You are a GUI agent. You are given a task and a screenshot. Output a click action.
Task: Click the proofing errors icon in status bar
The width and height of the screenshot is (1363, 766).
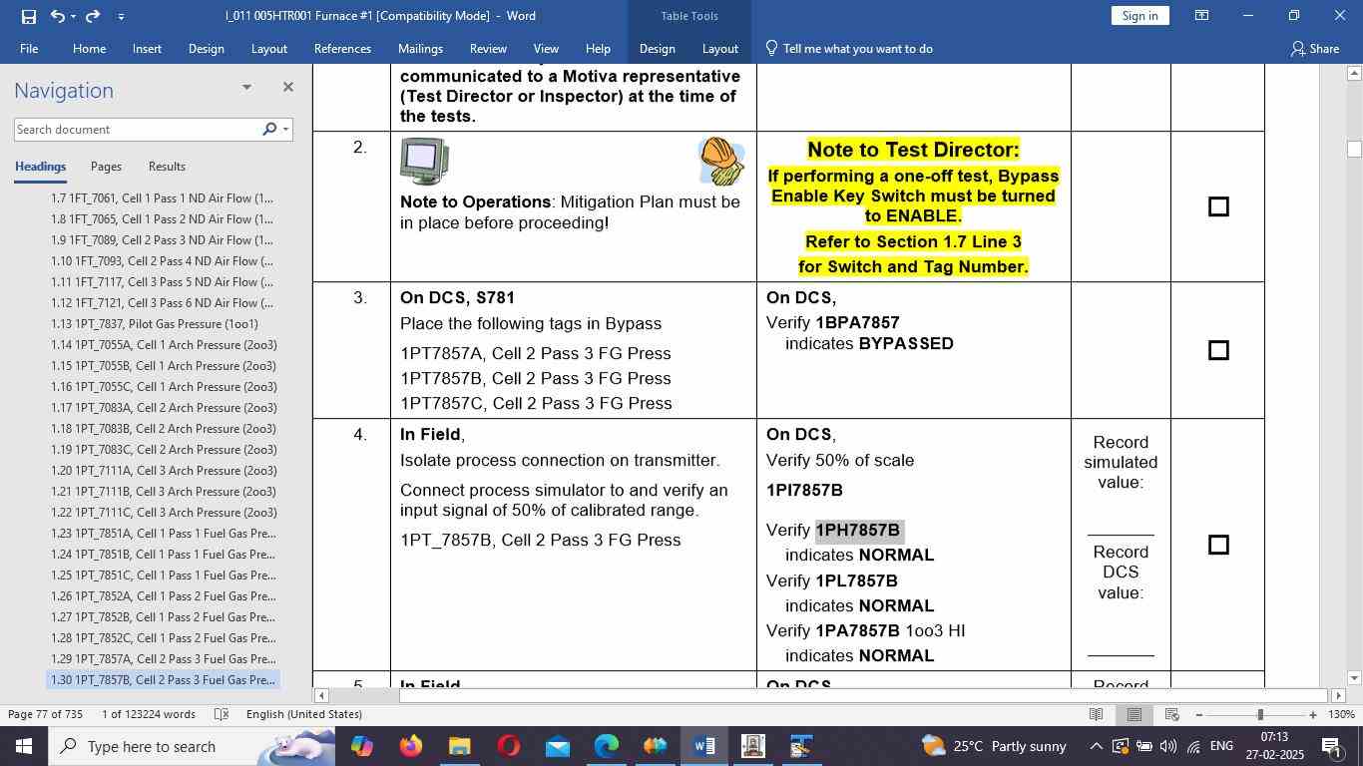coord(222,714)
